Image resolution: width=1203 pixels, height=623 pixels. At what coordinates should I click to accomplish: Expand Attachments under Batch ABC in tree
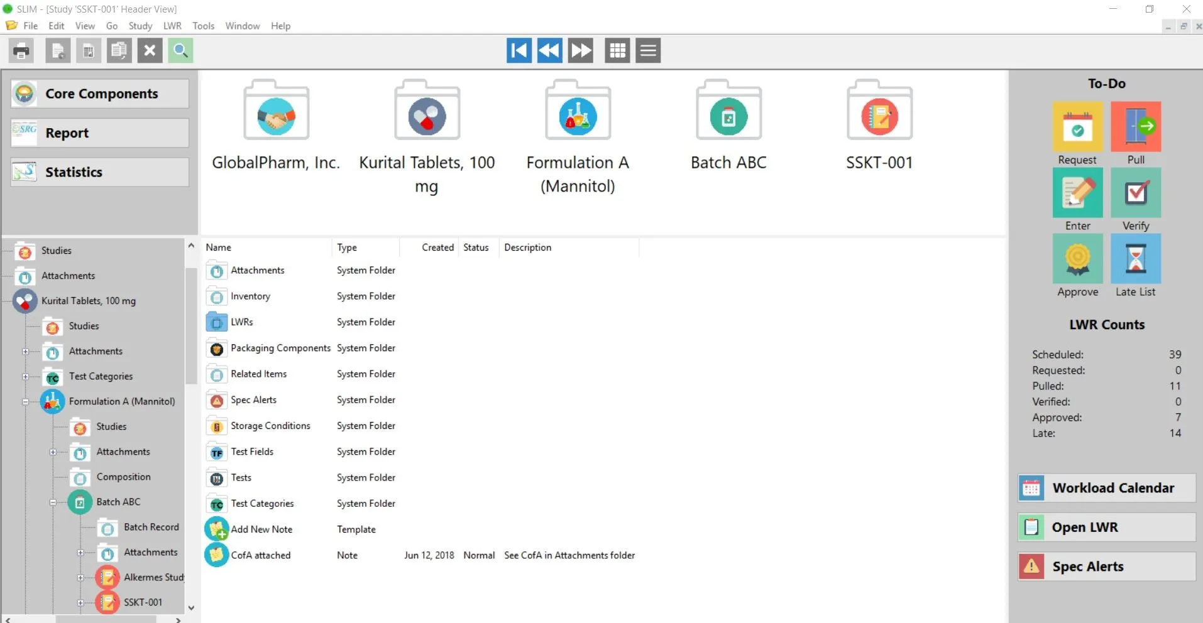pyautogui.click(x=80, y=553)
